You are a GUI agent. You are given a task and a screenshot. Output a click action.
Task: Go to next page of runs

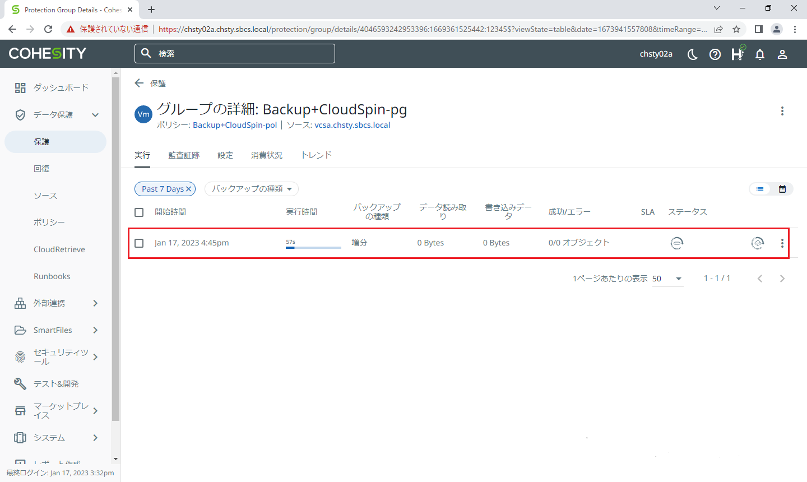782,279
